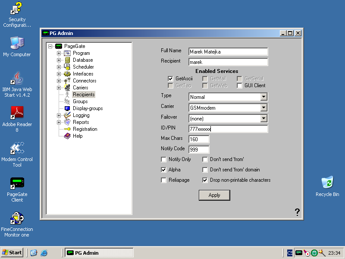Image resolution: width=345 pixels, height=259 pixels.
Task: Click the question mark help icon
Action: coord(297,212)
